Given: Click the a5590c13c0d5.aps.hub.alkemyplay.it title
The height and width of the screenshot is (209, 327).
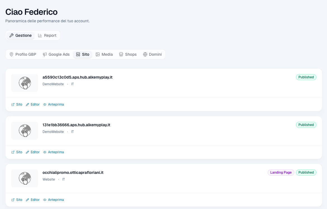Looking at the screenshot, I should [77, 77].
